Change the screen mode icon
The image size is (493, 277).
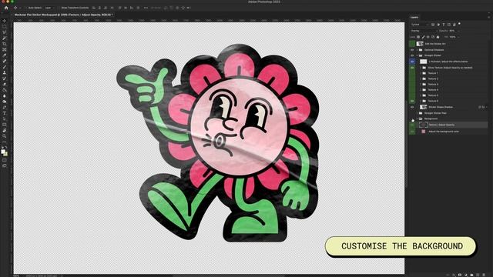pos(5,165)
